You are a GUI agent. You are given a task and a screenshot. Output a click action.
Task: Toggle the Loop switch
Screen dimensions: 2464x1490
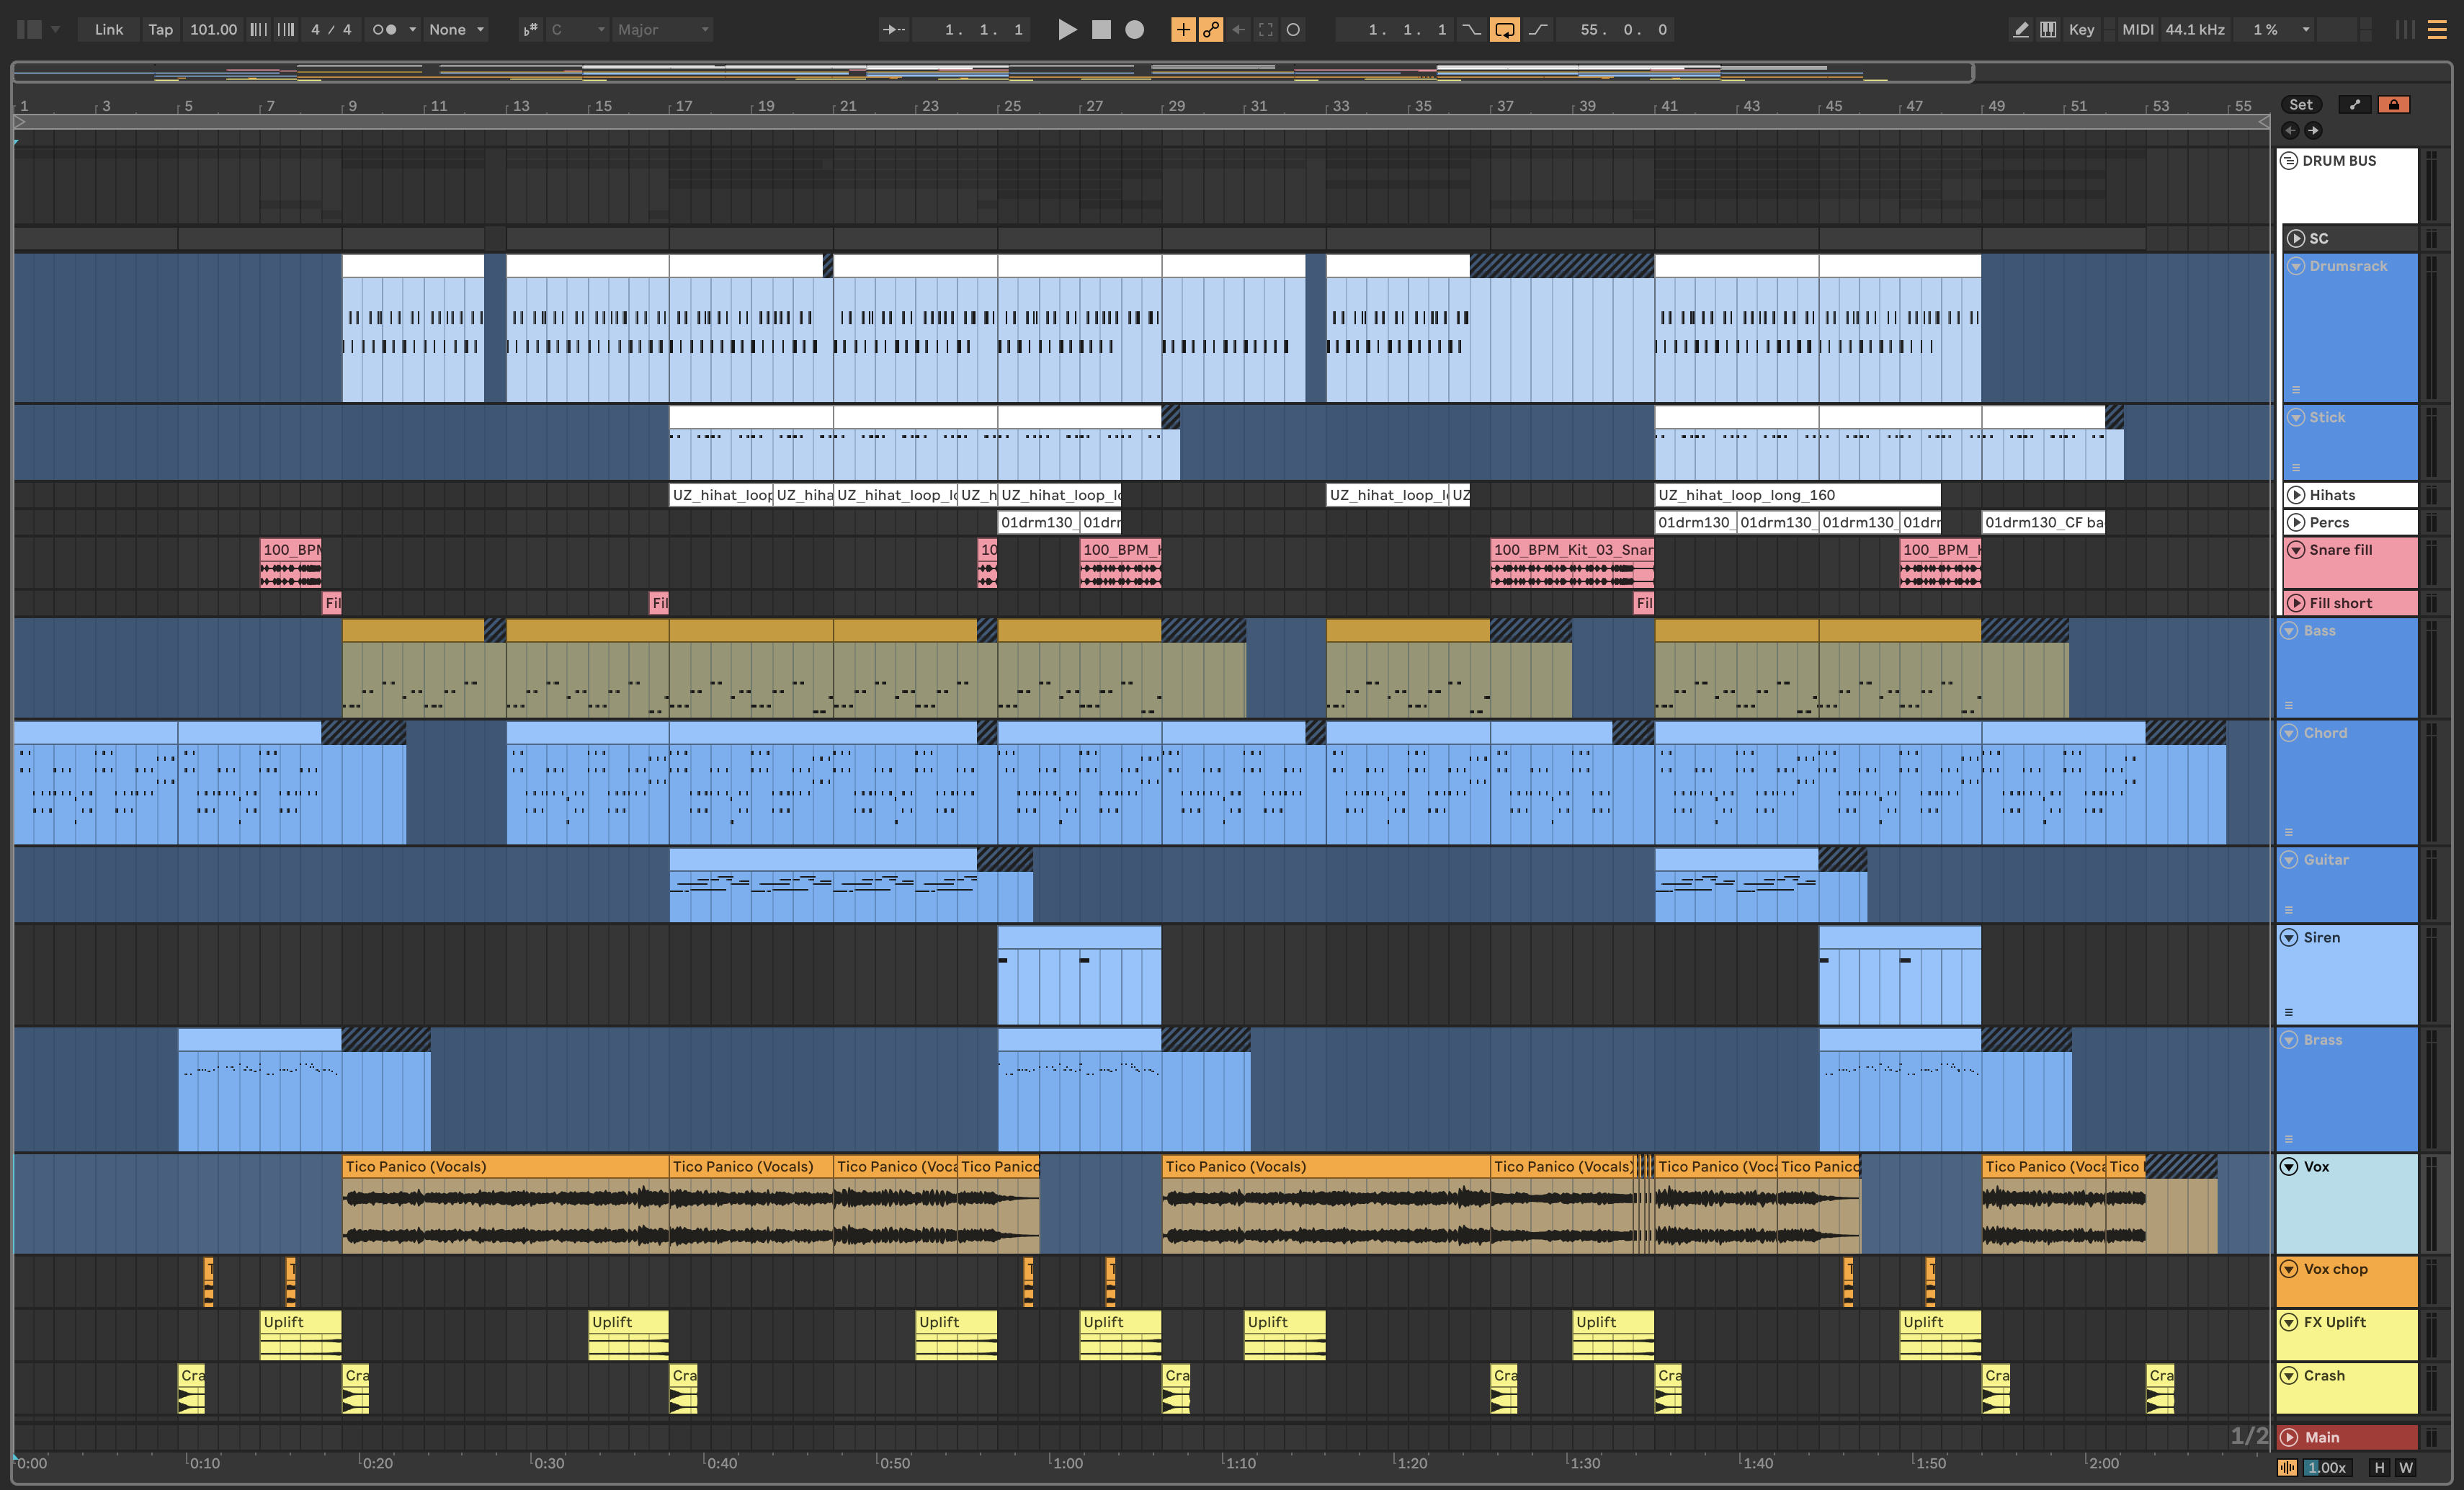(1504, 30)
